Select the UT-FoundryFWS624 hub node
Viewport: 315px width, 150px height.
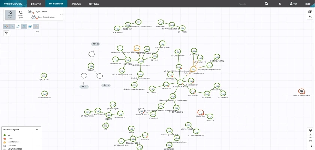[x=180, y=82]
